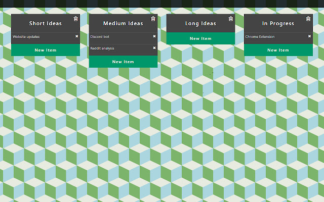Select the Website updates text
Image resolution: width=324 pixels, height=202 pixels.
click(x=26, y=37)
